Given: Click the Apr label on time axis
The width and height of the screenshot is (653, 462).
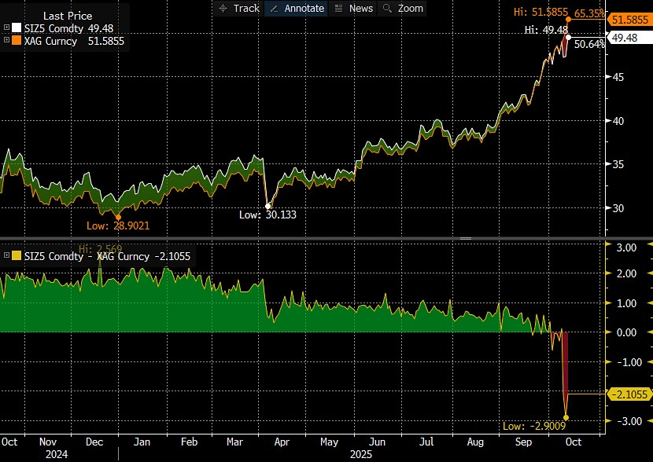Looking at the screenshot, I should (282, 442).
